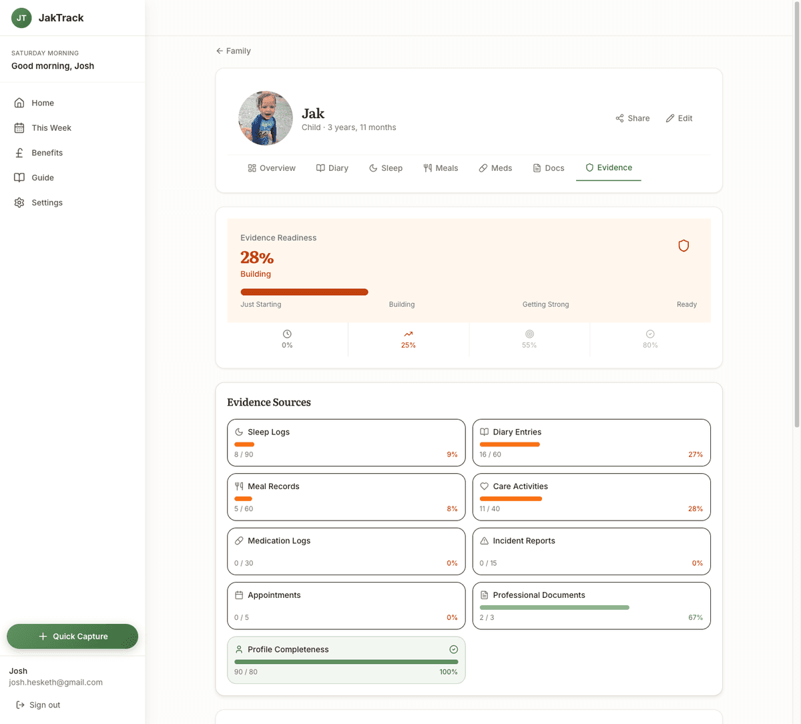Screen dimensions: 801x724
Task: Click the Incident Reports warning triangle icon
Action: point(483,540)
